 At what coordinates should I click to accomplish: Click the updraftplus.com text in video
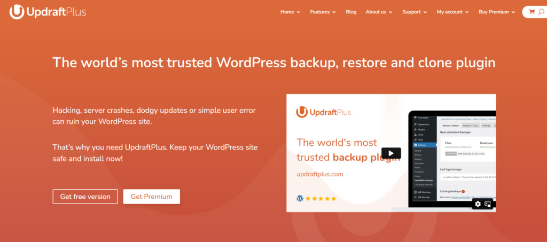coord(320,174)
